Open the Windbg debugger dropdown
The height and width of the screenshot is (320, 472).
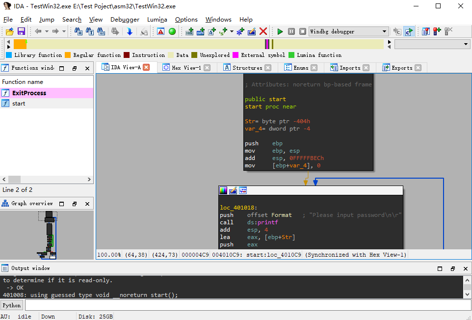click(348, 31)
